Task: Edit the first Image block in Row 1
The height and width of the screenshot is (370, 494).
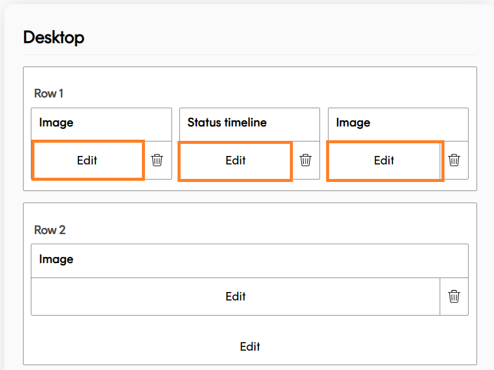Action: tap(87, 160)
